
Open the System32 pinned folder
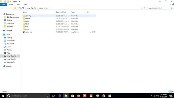[x=10, y=26]
